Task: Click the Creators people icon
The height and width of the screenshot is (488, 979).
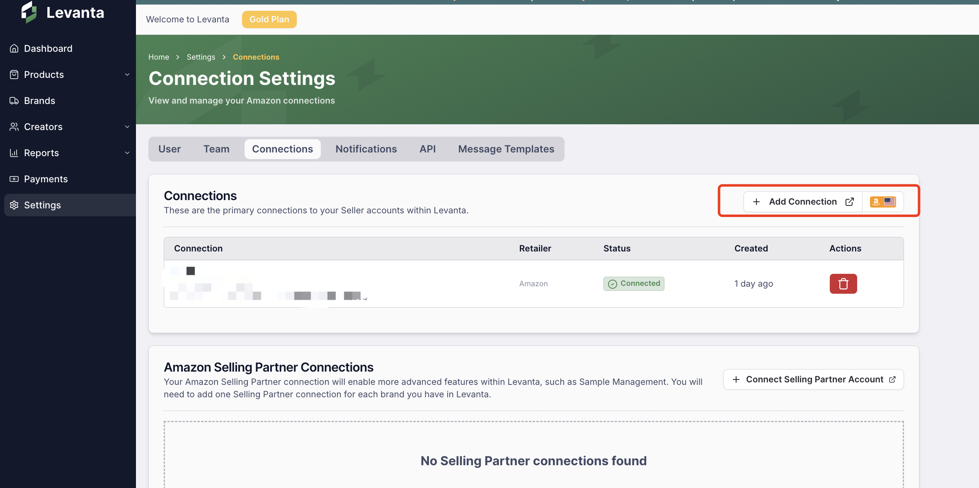Action: [x=14, y=127]
